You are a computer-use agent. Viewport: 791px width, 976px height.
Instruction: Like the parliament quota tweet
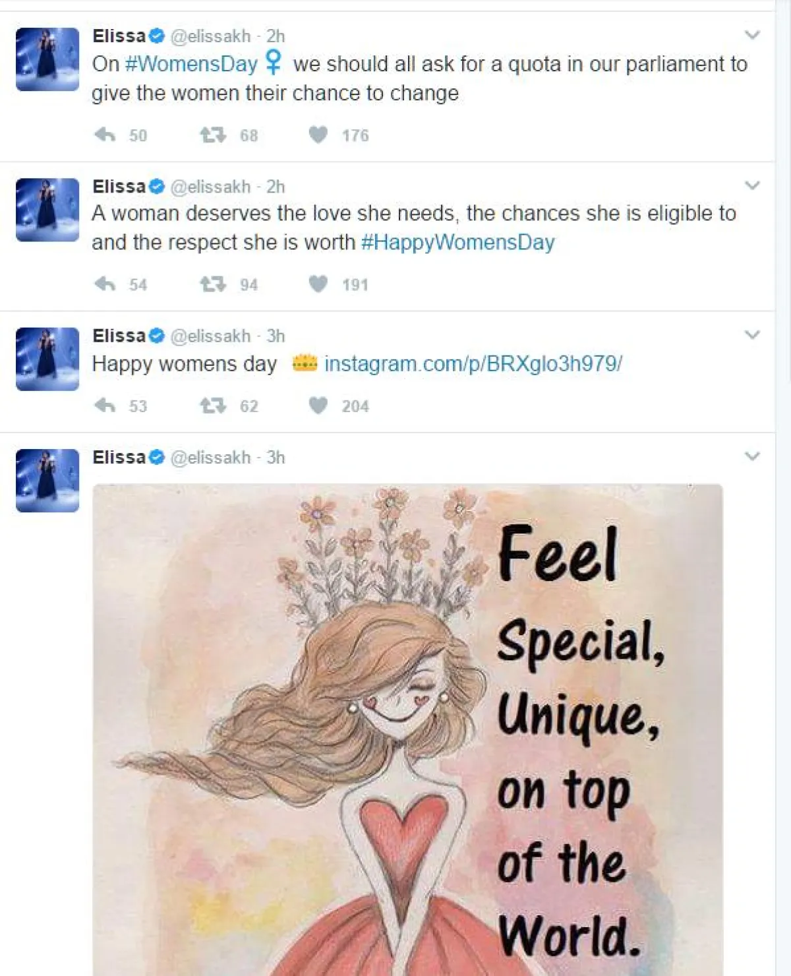[318, 135]
